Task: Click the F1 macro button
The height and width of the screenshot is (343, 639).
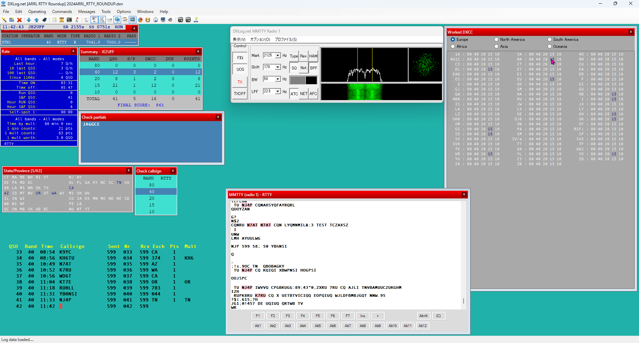Action: 258,316
